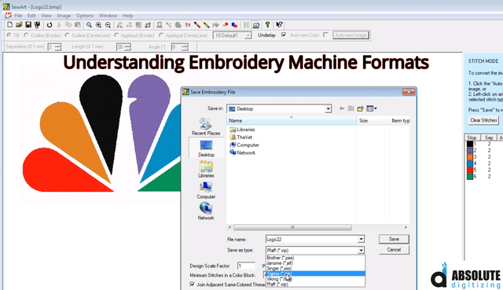Select Appliqué (CenterLine) radio button
Image resolution: width=503 pixels, height=290 pixels.
pyautogui.click(x=160, y=35)
